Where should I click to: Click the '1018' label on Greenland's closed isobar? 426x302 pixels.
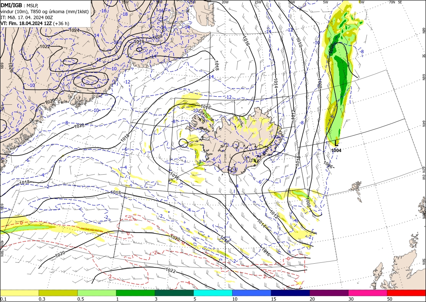[139, 42]
